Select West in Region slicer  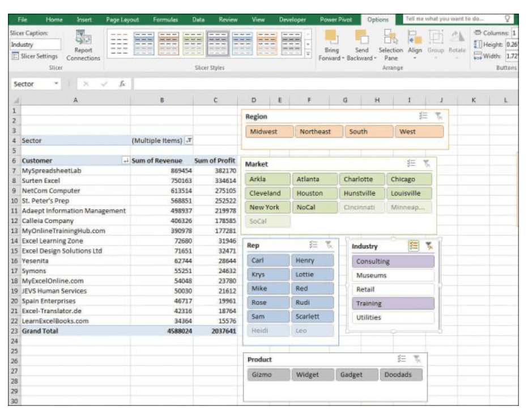pos(419,132)
